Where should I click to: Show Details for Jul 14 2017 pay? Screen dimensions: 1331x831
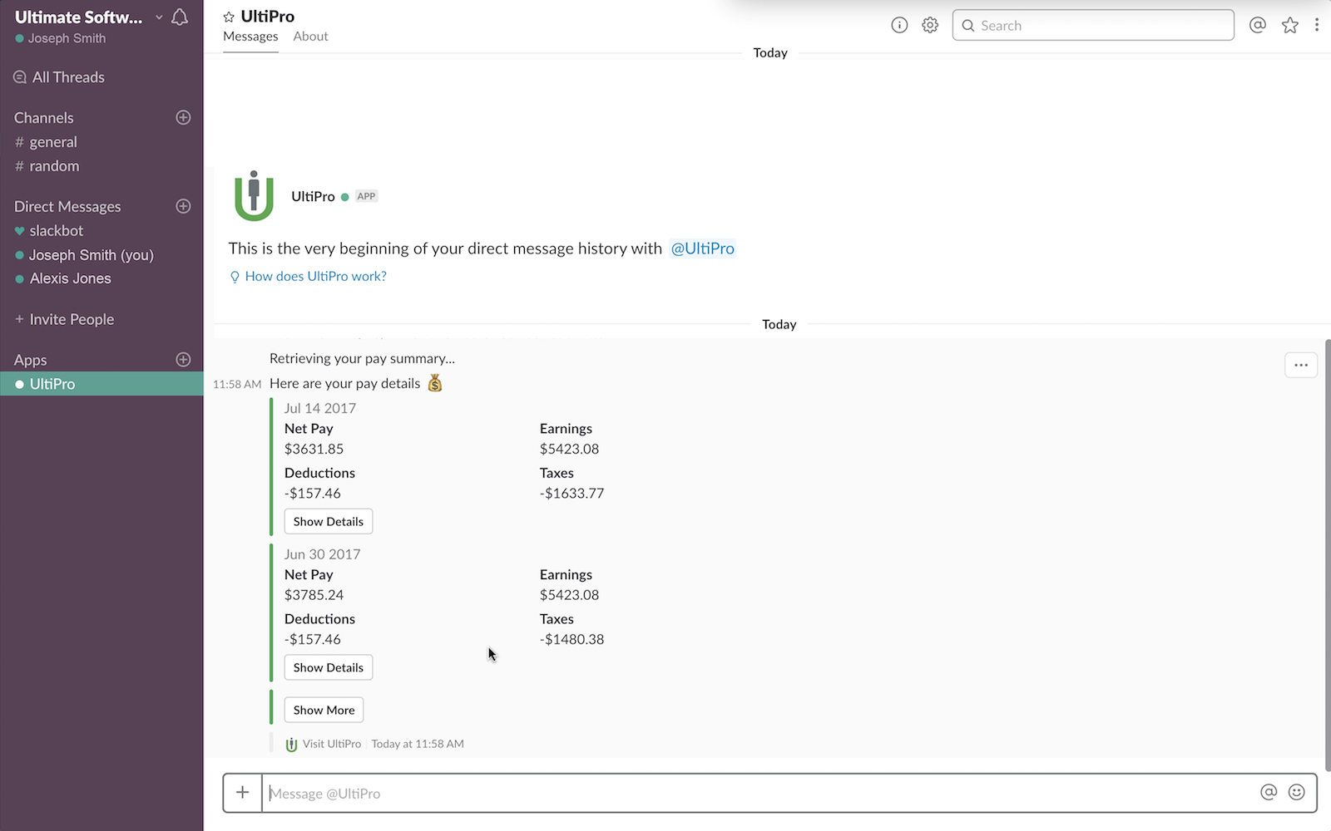(x=329, y=521)
